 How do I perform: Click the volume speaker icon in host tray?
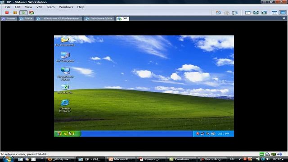268,159
